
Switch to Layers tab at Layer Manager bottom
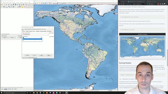coord(2,89)
